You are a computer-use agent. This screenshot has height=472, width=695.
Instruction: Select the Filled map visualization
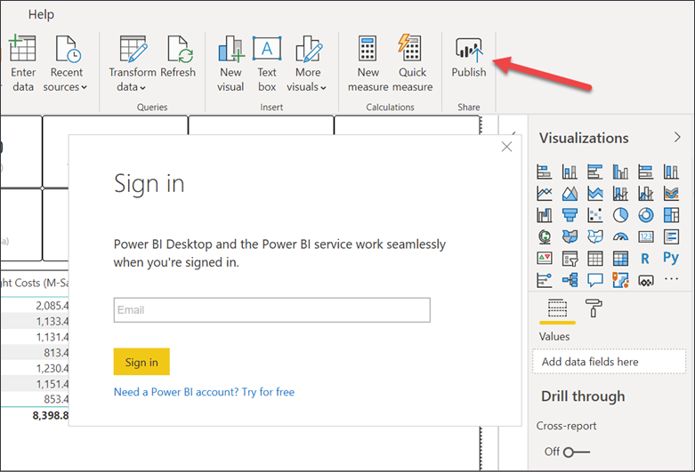(570, 236)
